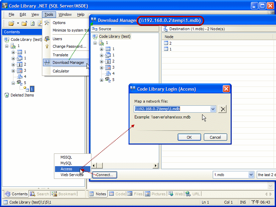Switch to URL tab
The height and width of the screenshot is (207, 276).
193,194
